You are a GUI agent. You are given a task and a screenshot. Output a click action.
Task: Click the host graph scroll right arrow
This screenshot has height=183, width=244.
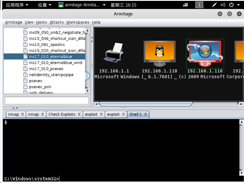[241, 104]
